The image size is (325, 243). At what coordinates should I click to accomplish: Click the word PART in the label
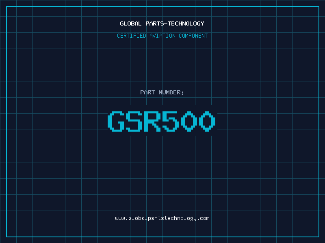(147, 92)
